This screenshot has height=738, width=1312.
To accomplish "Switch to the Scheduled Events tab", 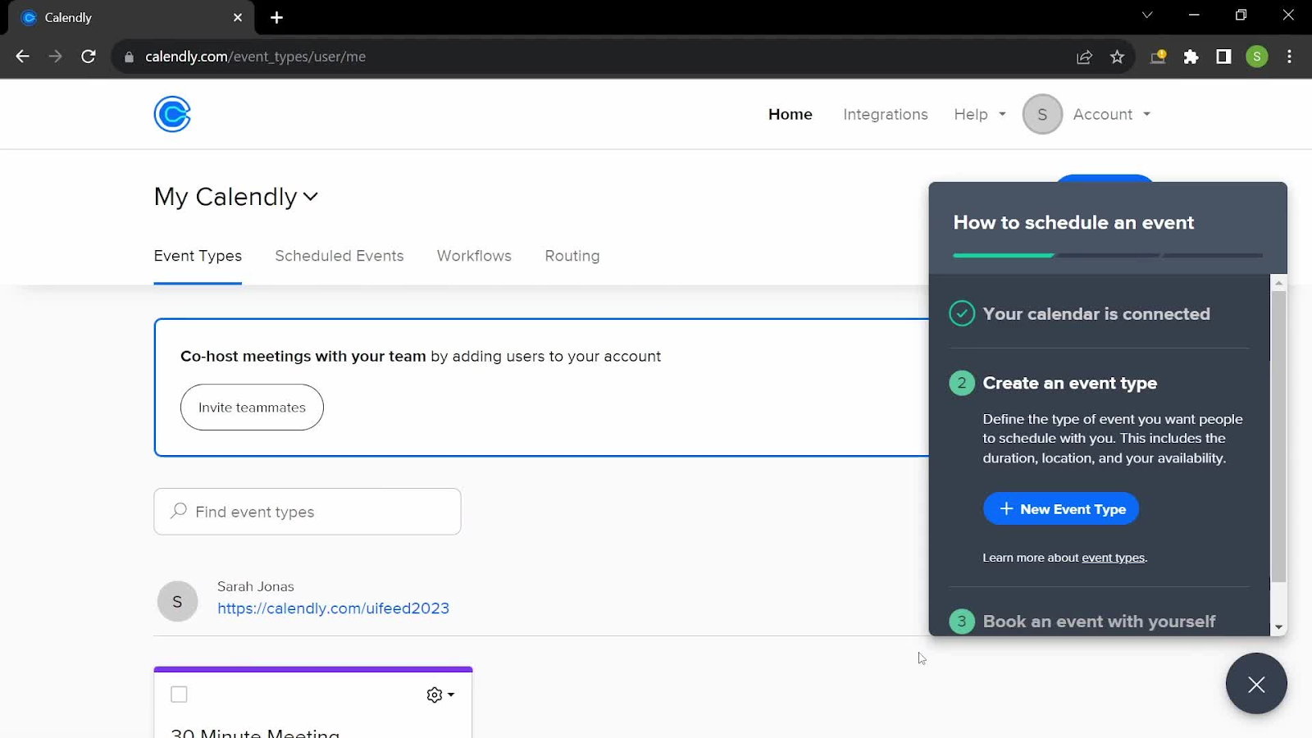I will [x=339, y=256].
